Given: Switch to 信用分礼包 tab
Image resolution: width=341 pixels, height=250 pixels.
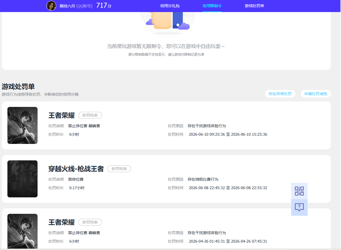Looking at the screenshot, I should tap(170, 6).
